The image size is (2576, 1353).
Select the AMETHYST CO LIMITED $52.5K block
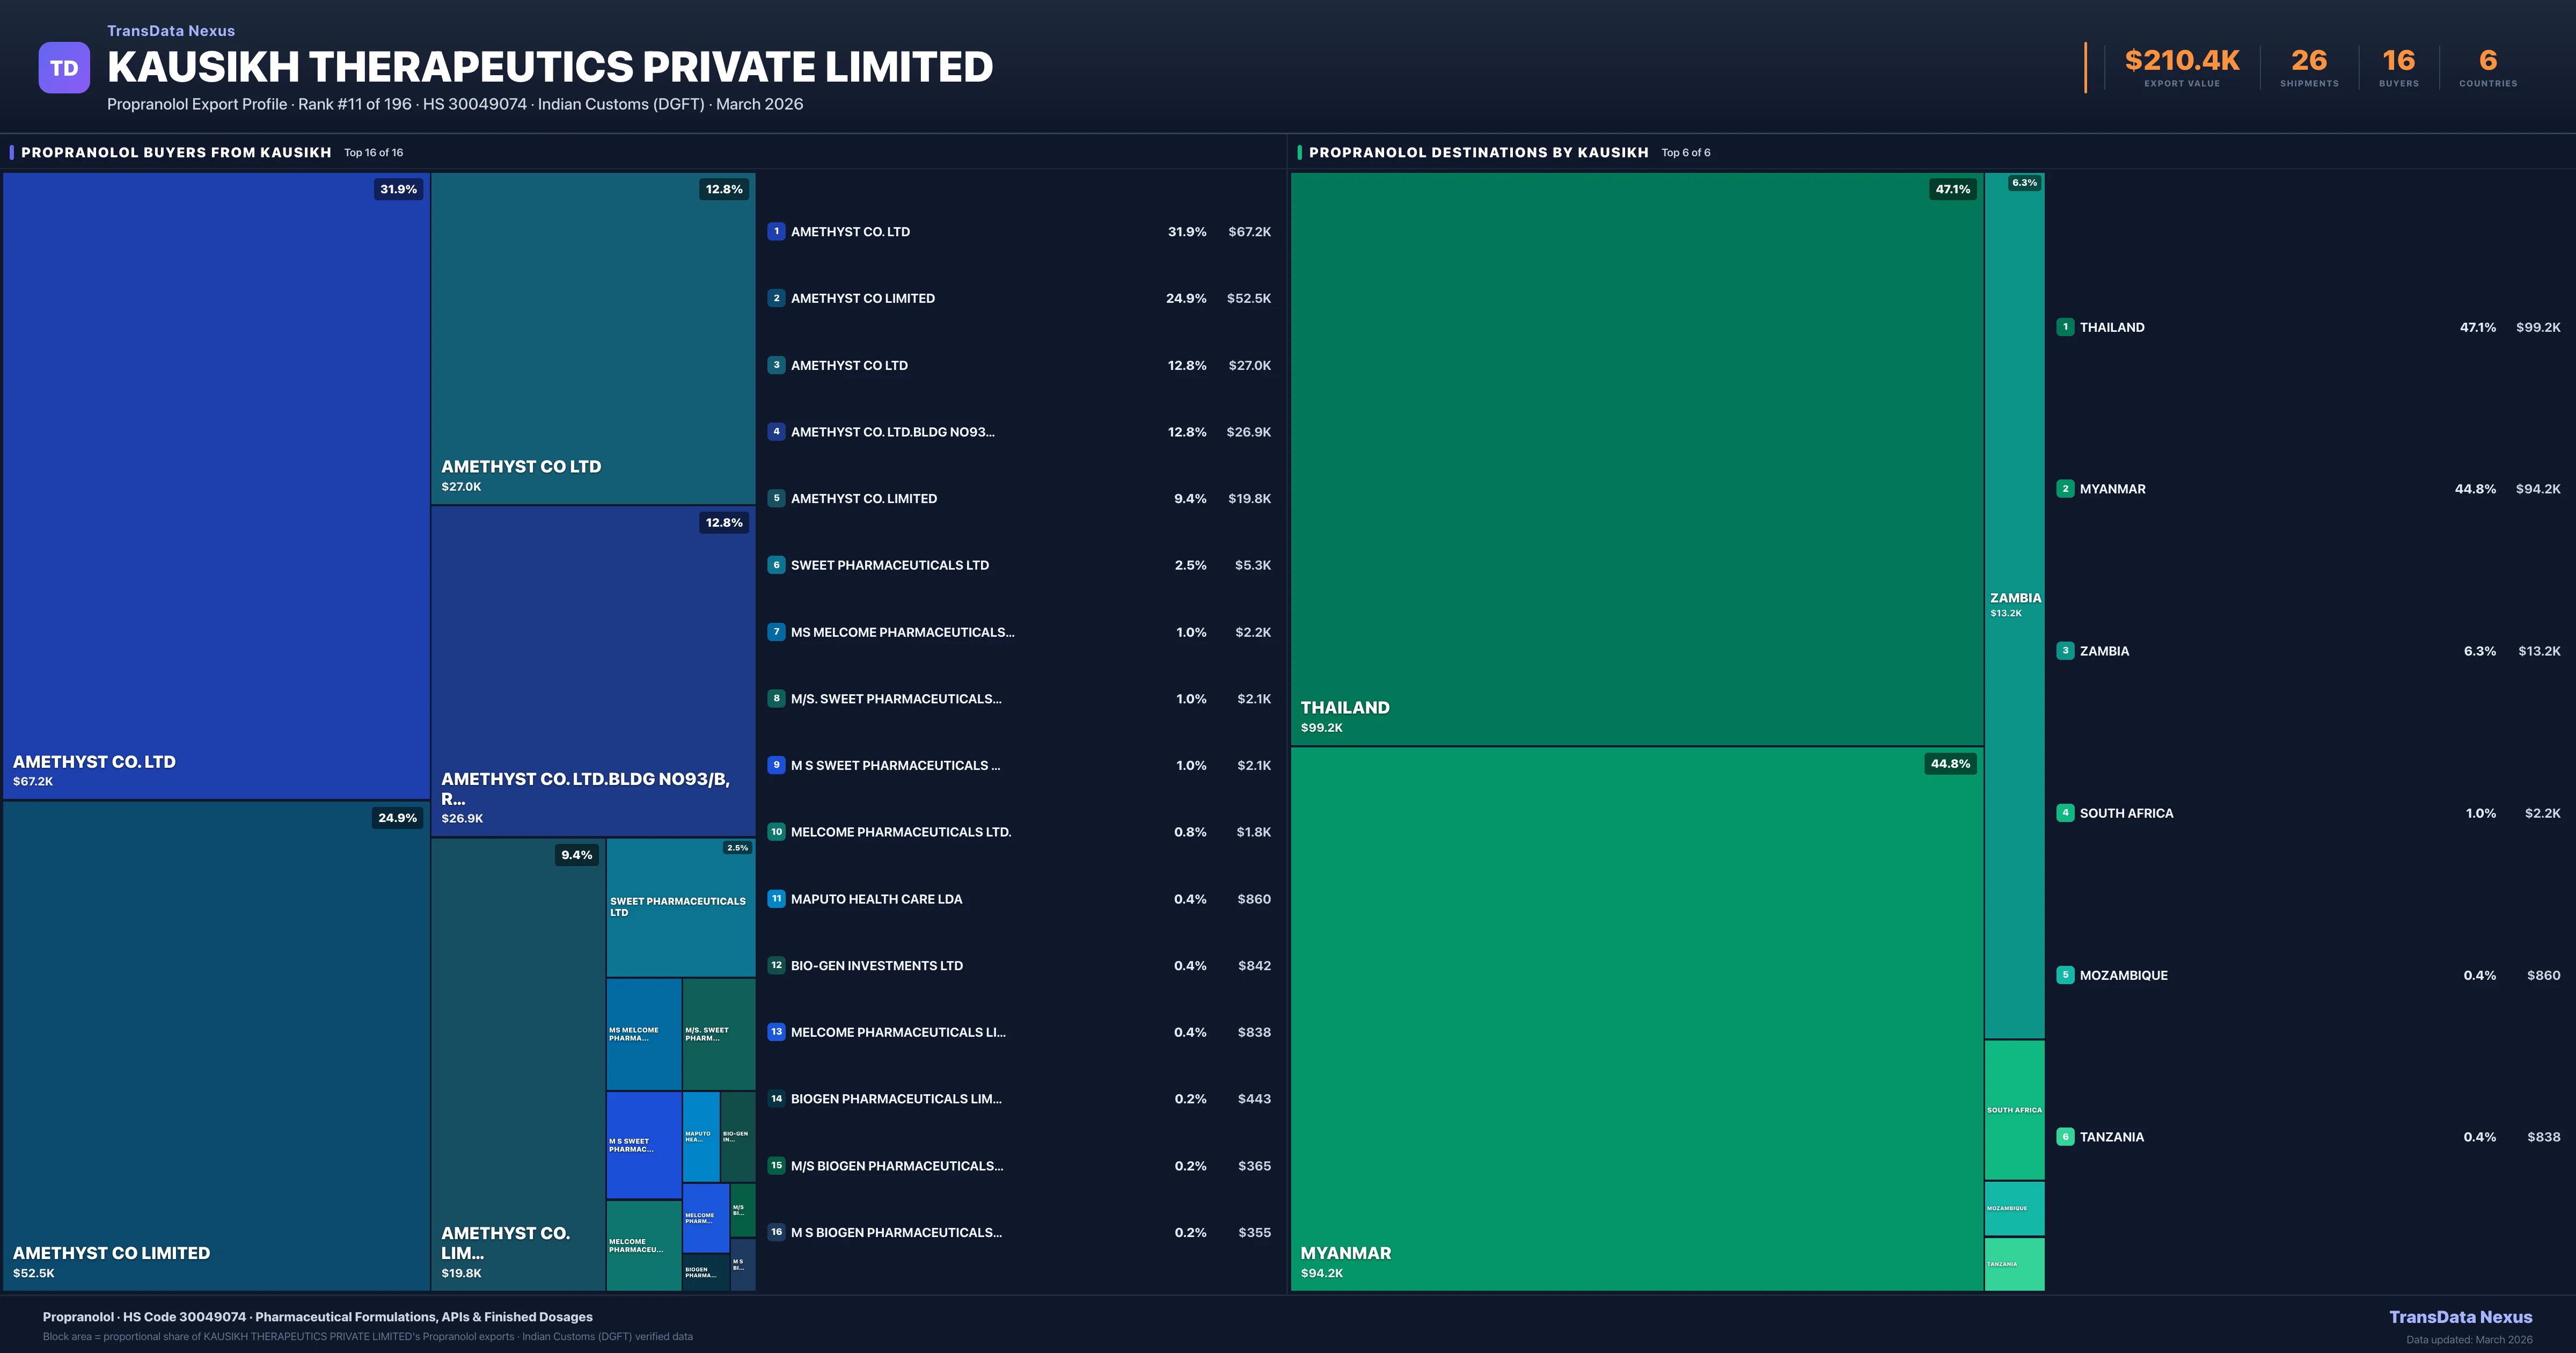(216, 1046)
